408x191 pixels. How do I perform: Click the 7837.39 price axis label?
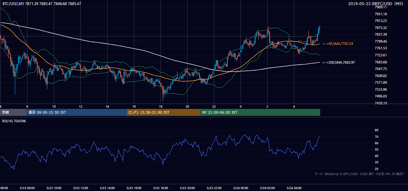[x=381, y=34]
